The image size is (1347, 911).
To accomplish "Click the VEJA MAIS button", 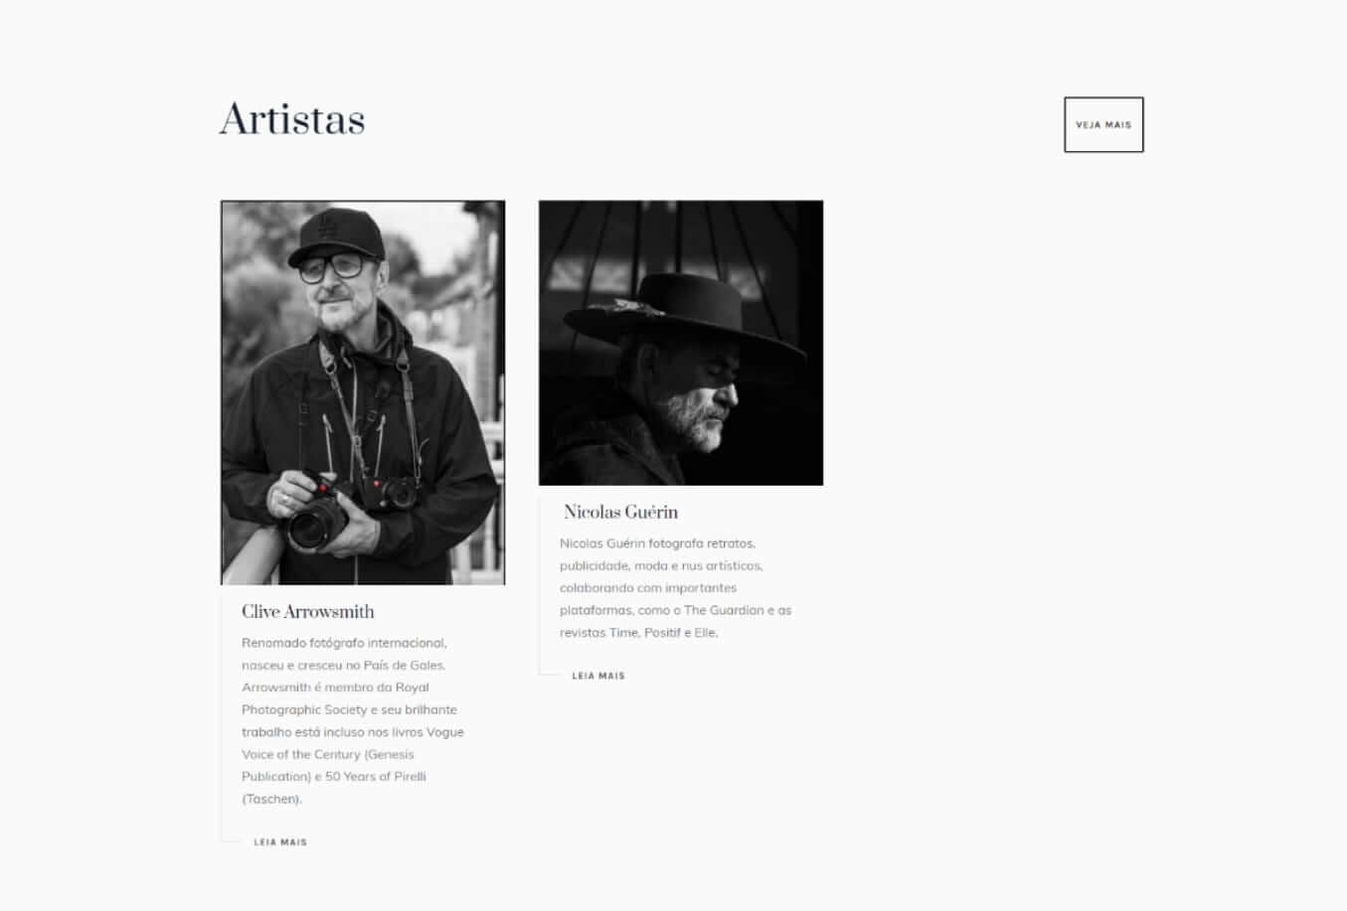I will tap(1103, 124).
